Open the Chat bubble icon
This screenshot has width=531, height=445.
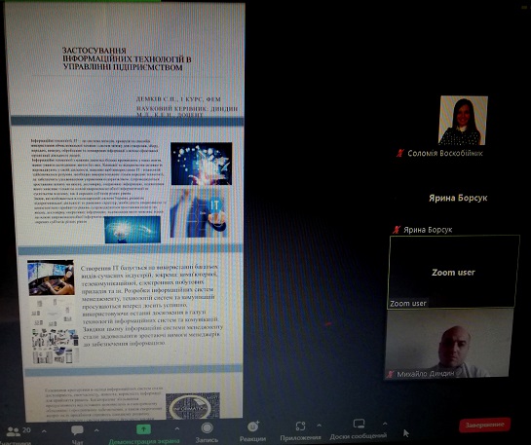[x=77, y=430]
